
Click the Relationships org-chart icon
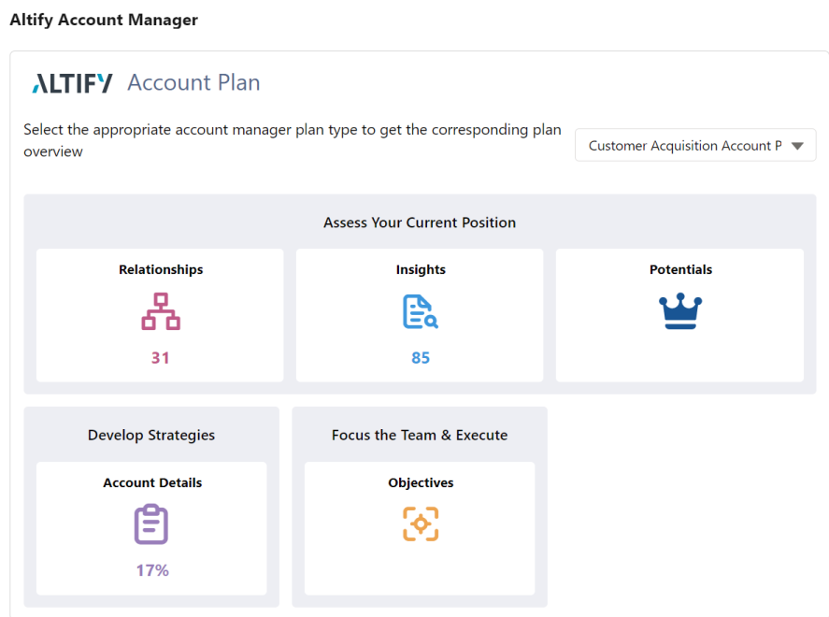tap(161, 311)
